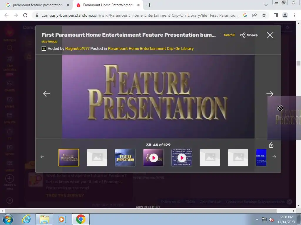The image size is (301, 225).
Task: Open a new browser tab
Action: (x=150, y=5)
